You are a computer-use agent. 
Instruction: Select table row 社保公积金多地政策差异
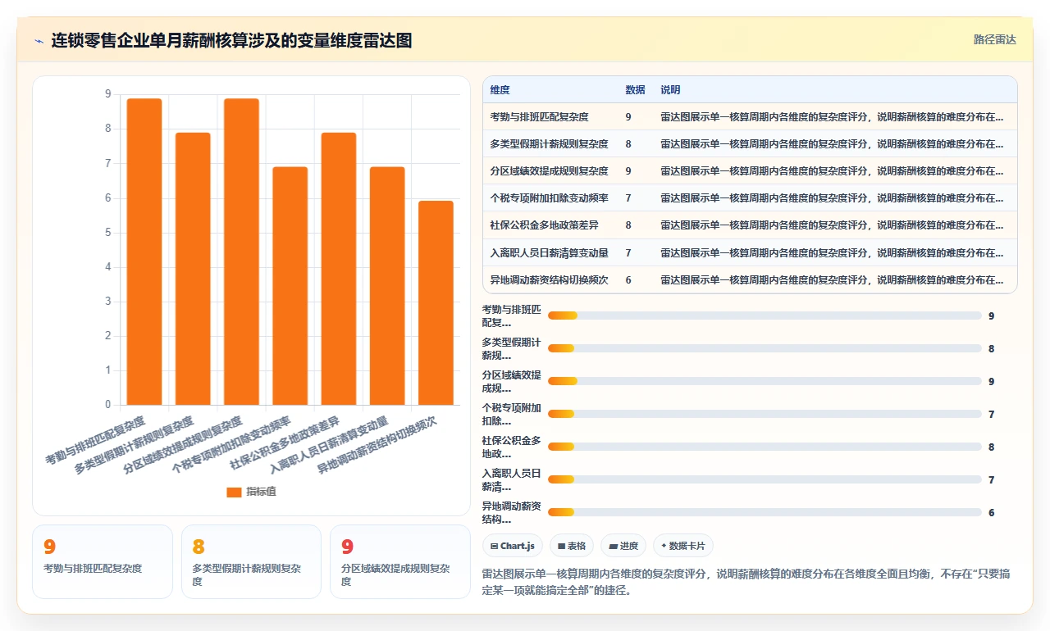(x=750, y=225)
